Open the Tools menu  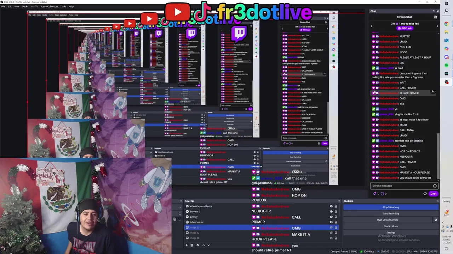click(63, 6)
